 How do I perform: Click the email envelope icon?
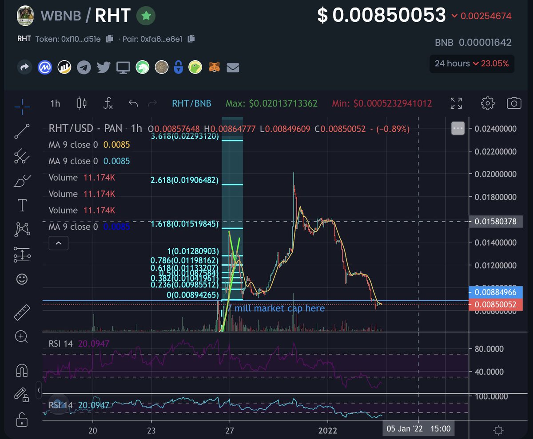click(x=233, y=68)
